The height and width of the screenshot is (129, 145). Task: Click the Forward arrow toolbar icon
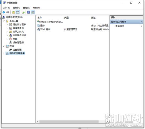pos(8,12)
